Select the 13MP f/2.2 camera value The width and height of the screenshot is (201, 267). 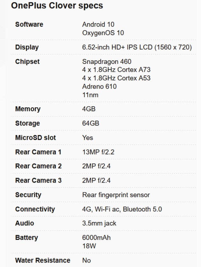coord(98,152)
